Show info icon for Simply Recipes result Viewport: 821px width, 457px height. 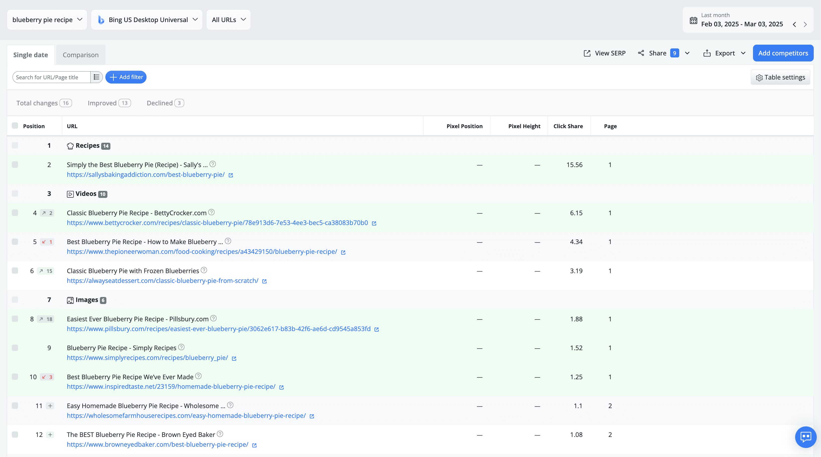coord(181,347)
